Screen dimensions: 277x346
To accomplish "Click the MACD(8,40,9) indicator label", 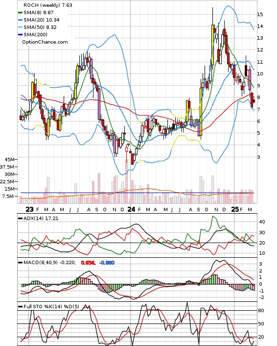I will click(49, 263).
